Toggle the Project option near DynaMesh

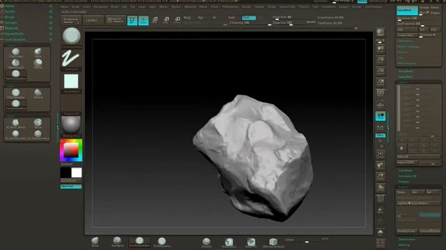[x=435, y=13]
